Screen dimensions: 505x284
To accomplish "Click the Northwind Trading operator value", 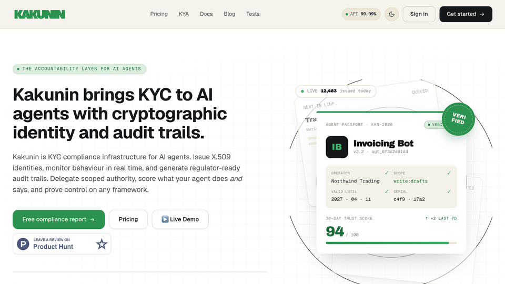I will [355, 181].
